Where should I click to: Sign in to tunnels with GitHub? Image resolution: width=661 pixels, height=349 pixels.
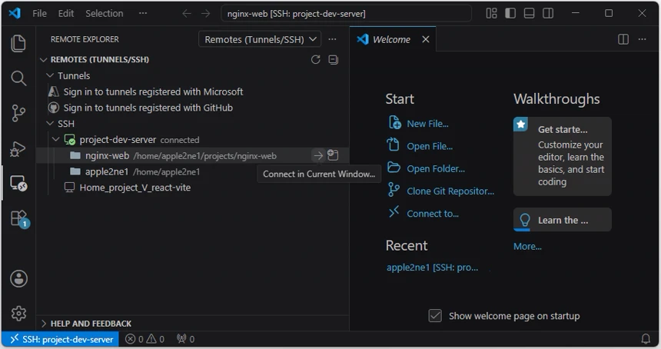click(x=148, y=108)
